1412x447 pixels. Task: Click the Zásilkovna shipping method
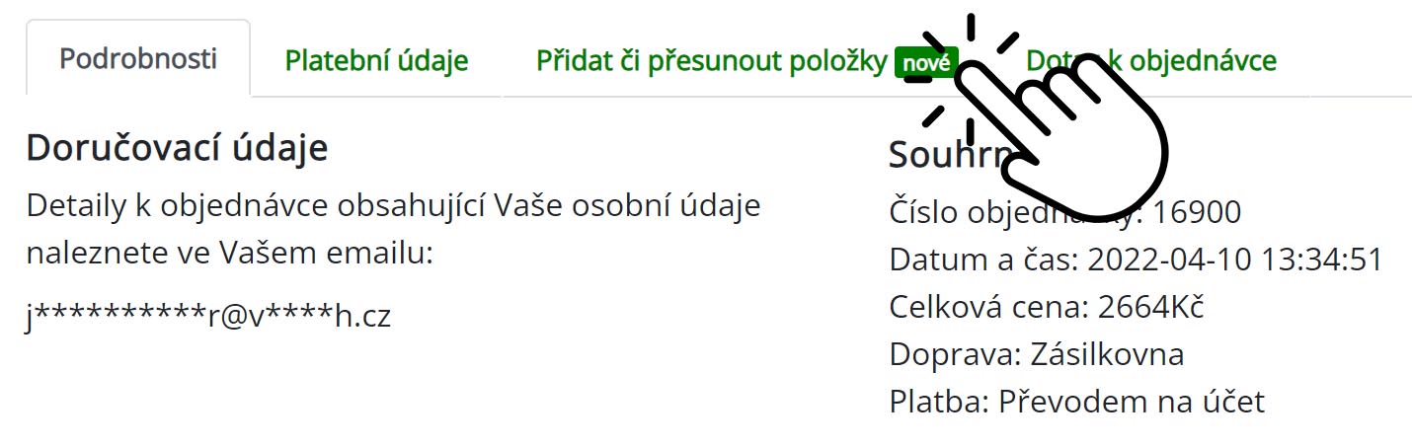tap(1106, 354)
